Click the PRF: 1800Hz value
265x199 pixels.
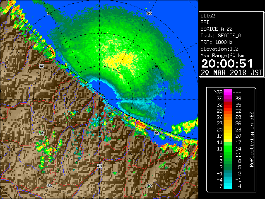pyautogui.click(x=216, y=42)
